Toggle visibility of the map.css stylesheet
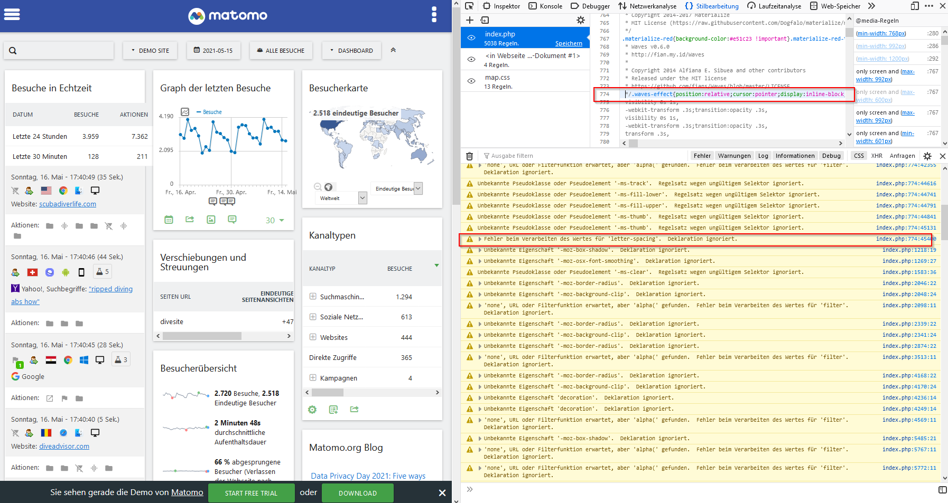 tap(471, 81)
